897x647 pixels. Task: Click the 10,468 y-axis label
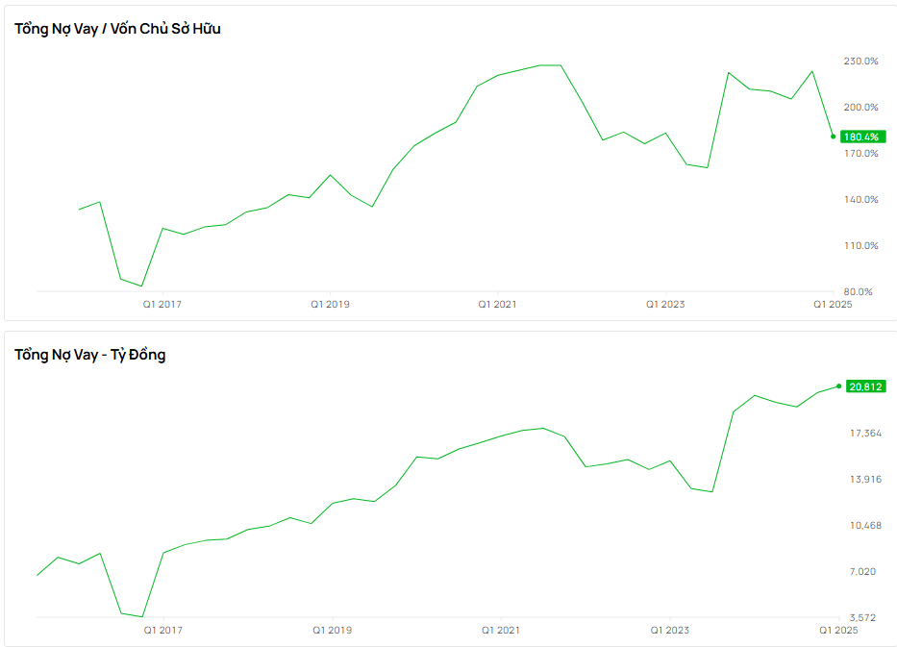point(865,525)
